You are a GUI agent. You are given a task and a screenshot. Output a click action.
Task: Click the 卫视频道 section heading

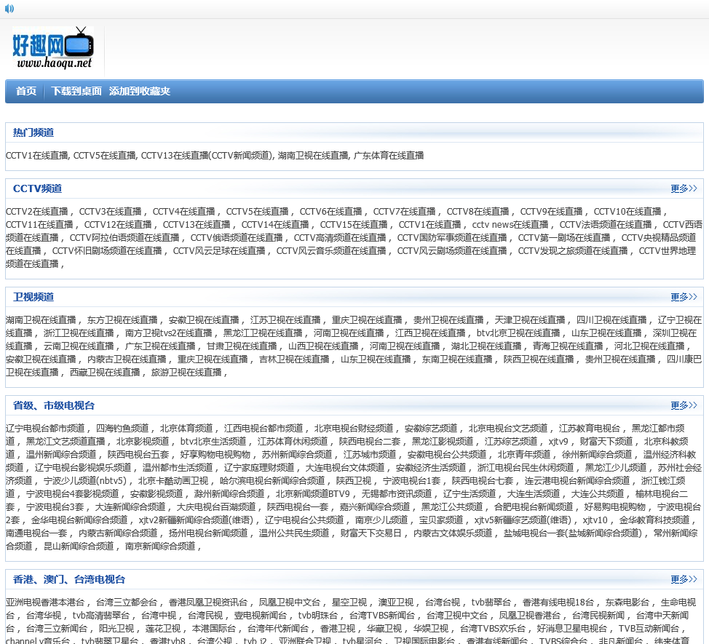[33, 297]
